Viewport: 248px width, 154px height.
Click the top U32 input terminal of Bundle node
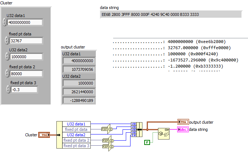(x=134, y=124)
